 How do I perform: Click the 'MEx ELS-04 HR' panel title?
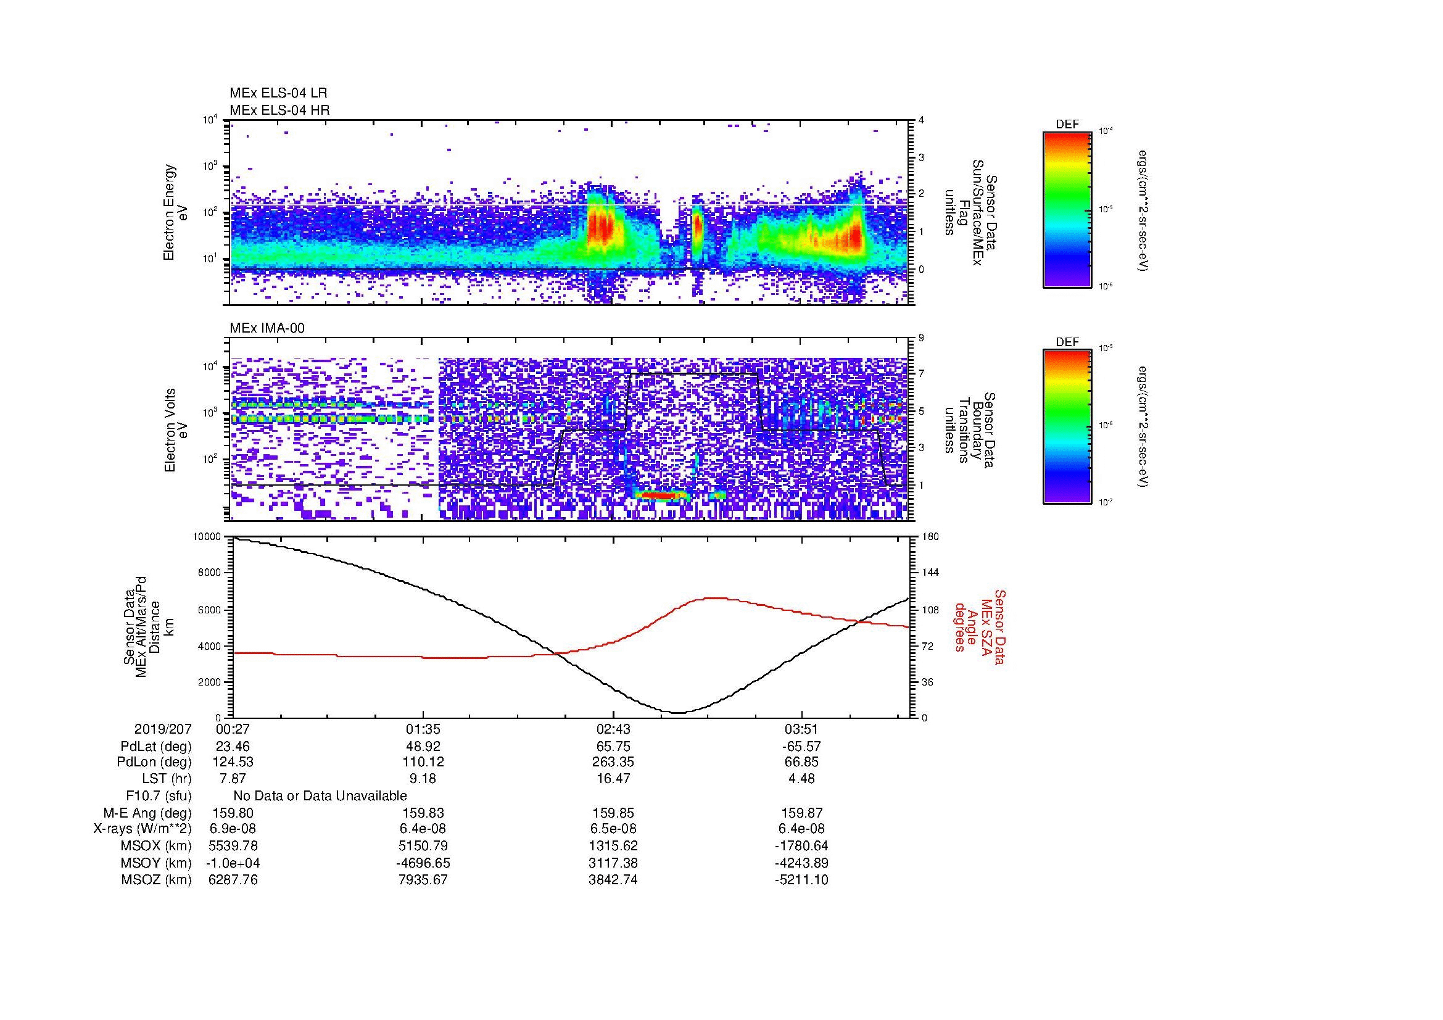[x=279, y=110]
